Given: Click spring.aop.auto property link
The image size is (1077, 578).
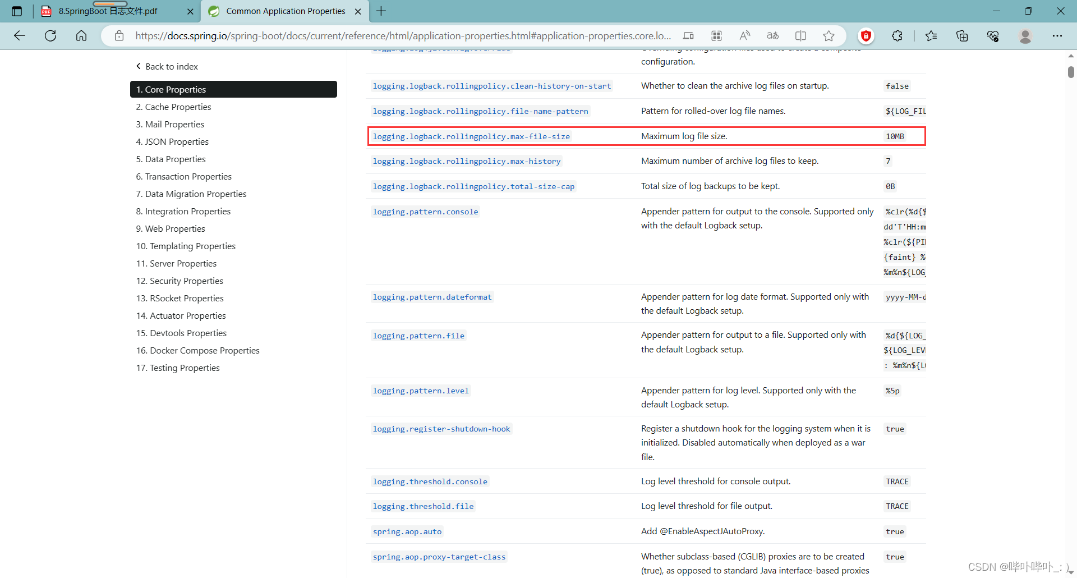Looking at the screenshot, I should coord(407,531).
